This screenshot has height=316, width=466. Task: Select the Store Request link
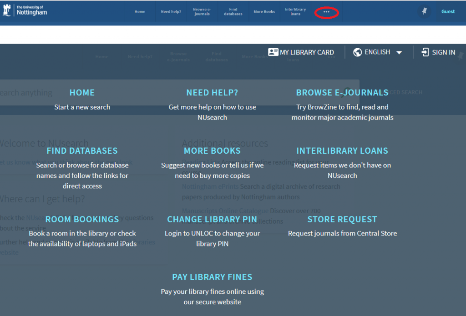342,219
